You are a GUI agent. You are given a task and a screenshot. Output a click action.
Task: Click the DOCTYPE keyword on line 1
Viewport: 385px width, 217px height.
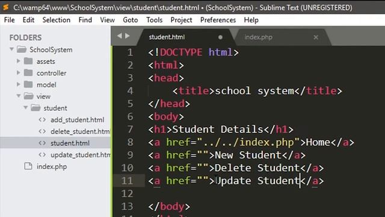click(181, 52)
